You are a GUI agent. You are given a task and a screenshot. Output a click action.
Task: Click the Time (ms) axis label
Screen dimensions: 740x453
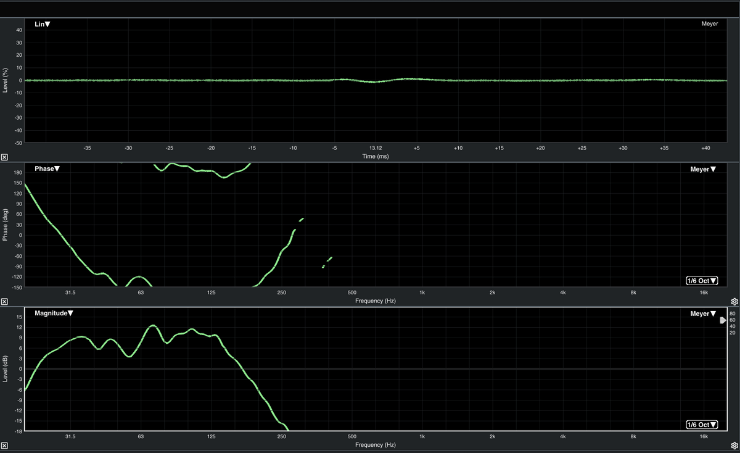tap(376, 157)
